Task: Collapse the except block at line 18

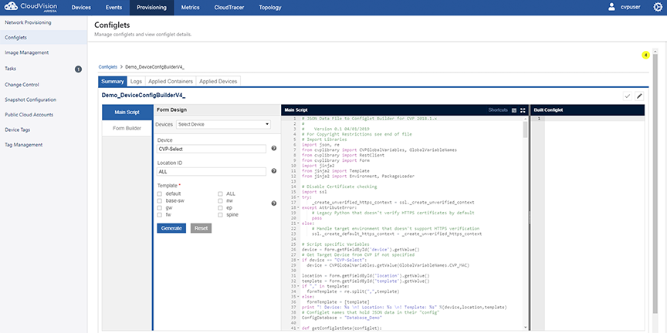Action: [298, 207]
